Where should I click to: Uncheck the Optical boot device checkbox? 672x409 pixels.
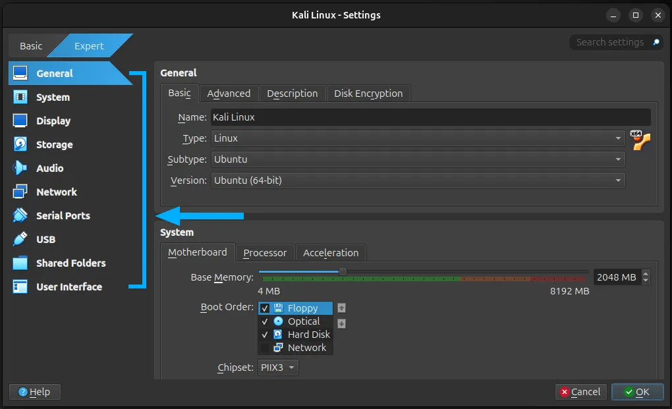click(x=265, y=321)
